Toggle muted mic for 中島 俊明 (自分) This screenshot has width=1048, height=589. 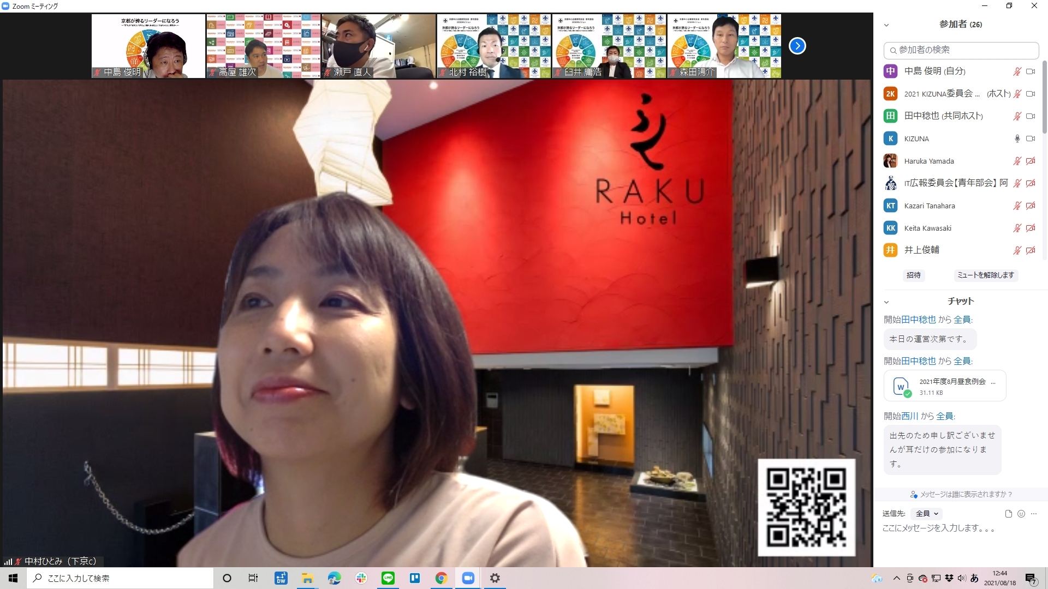coord(1017,71)
